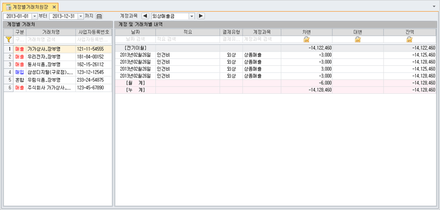Click the 구분 search filter field

tap(20, 39)
